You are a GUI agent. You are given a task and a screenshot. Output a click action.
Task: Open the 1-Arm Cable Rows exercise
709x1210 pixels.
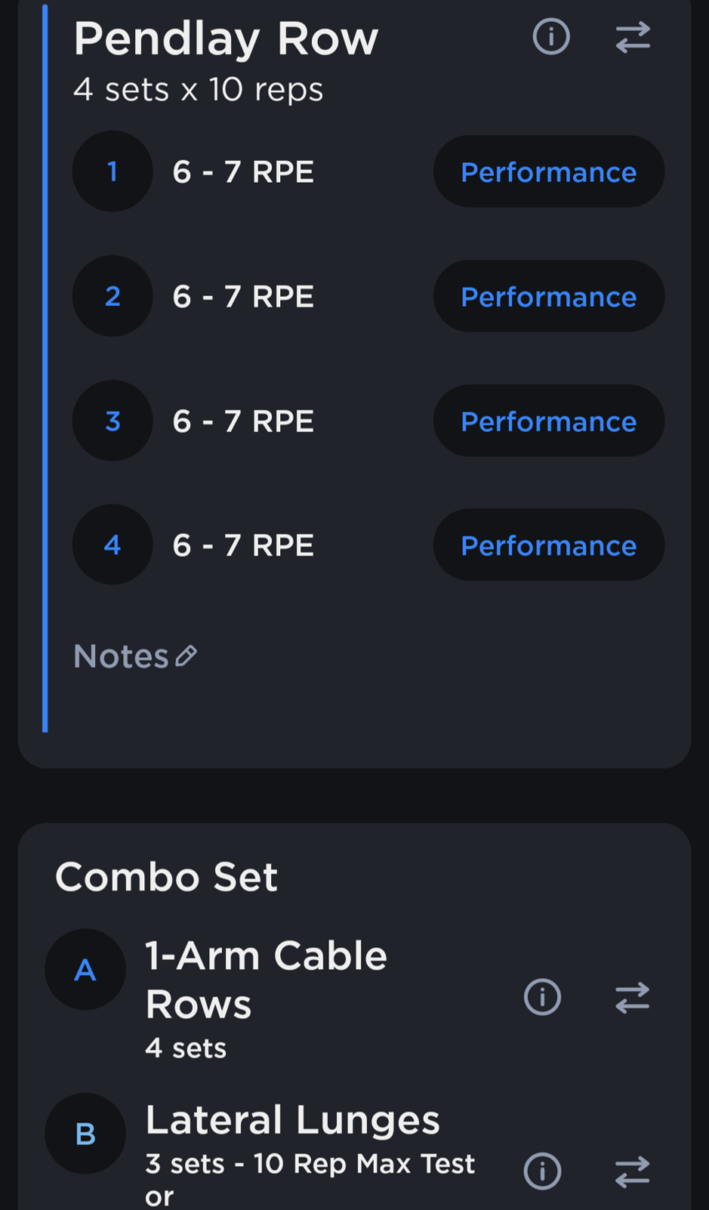tap(266, 980)
